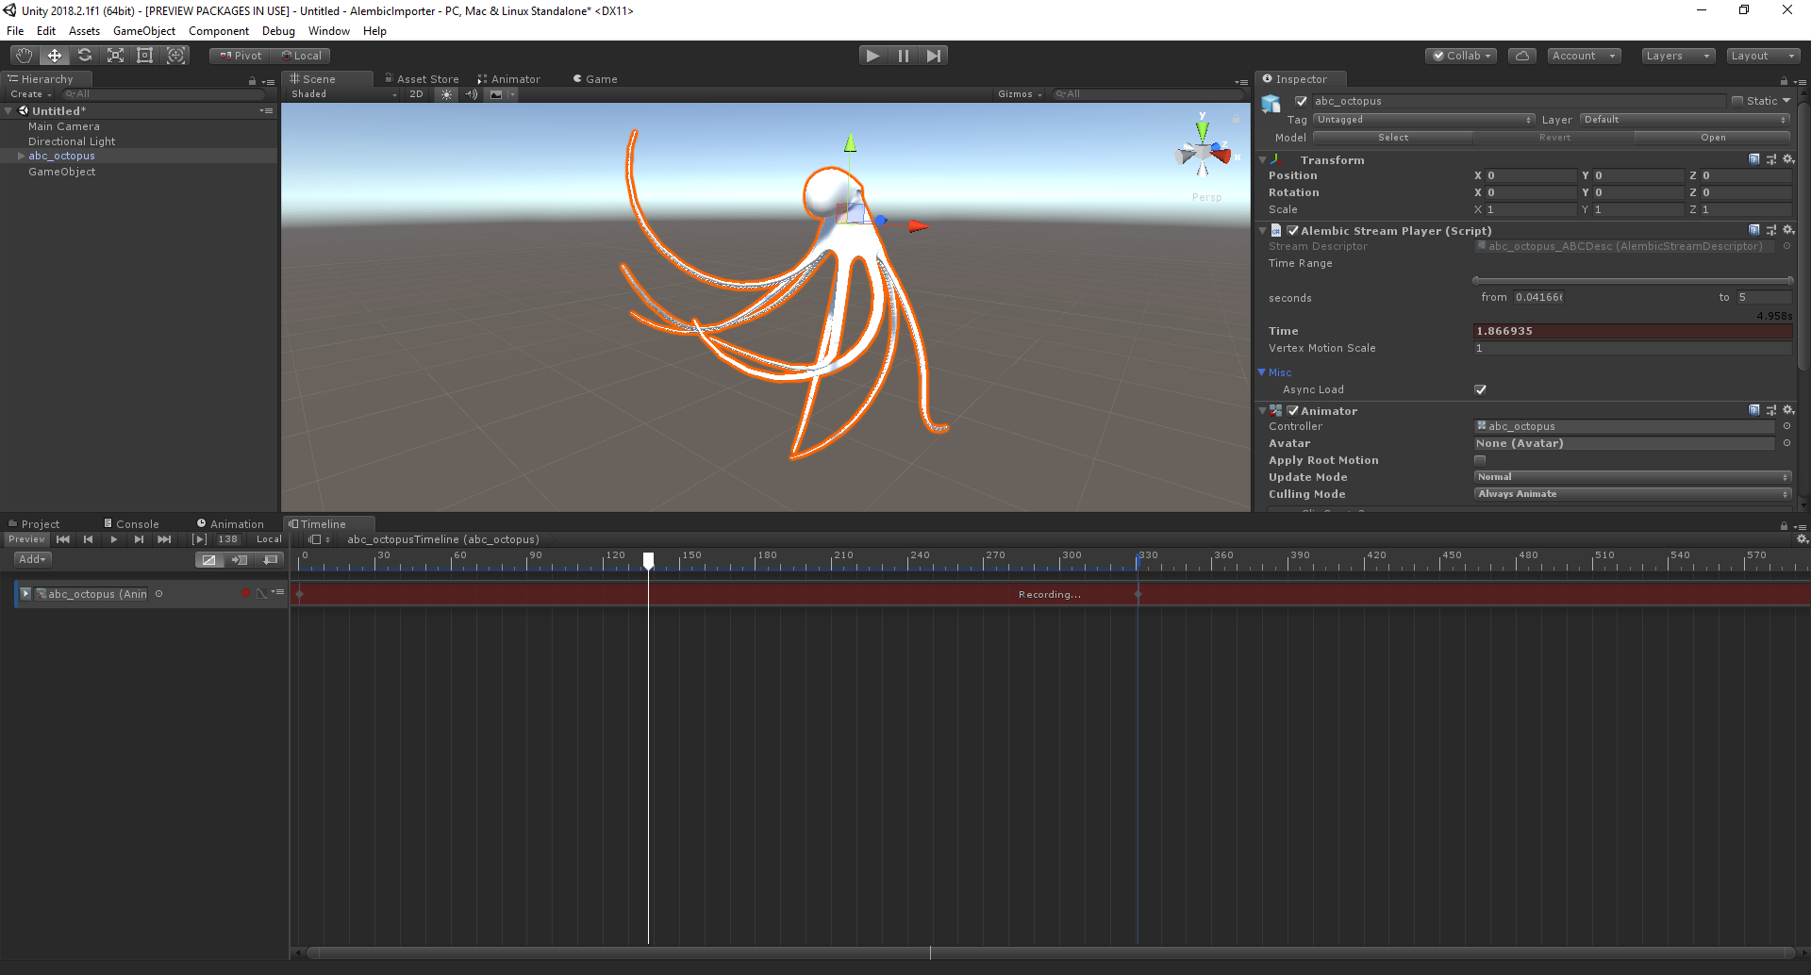Image resolution: width=1811 pixels, height=975 pixels.
Task: Enable Async Load checkbox
Action: pyautogui.click(x=1481, y=388)
